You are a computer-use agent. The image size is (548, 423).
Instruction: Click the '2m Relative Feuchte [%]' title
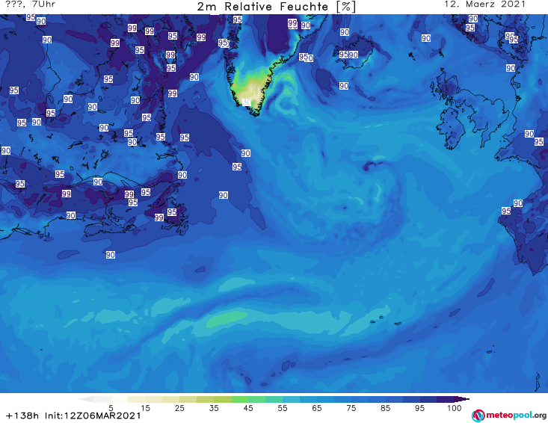[x=277, y=7]
